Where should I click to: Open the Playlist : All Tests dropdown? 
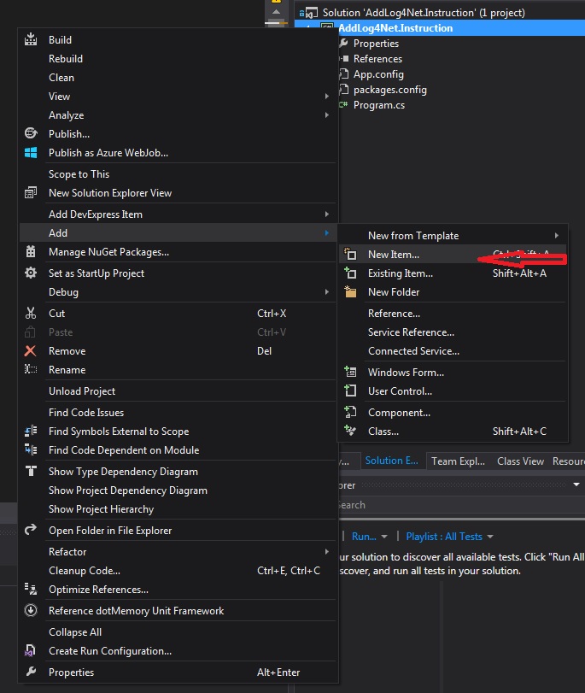tap(449, 537)
